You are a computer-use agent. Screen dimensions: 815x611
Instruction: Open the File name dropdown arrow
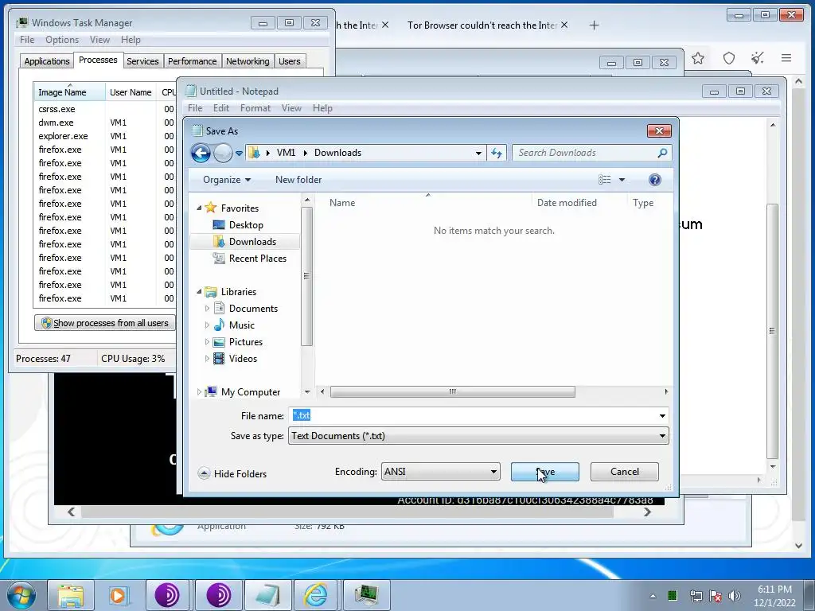point(662,415)
